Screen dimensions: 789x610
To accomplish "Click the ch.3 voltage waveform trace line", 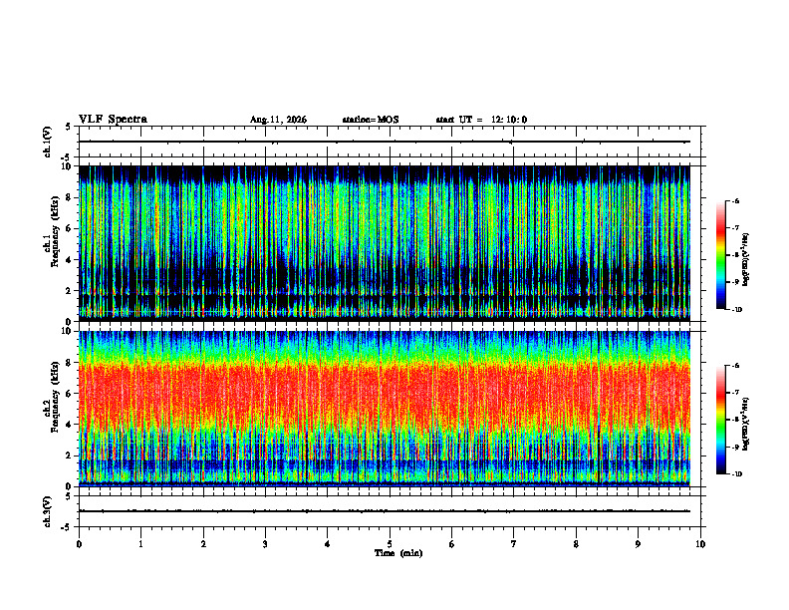I will point(385,511).
